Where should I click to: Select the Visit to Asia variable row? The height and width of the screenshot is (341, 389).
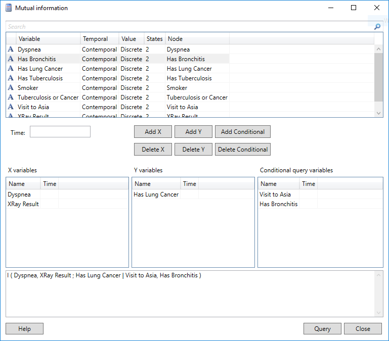[x=118, y=107]
